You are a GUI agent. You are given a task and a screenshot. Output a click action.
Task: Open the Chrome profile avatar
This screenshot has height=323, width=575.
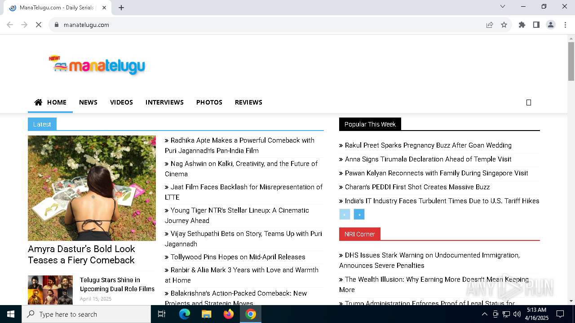551,25
